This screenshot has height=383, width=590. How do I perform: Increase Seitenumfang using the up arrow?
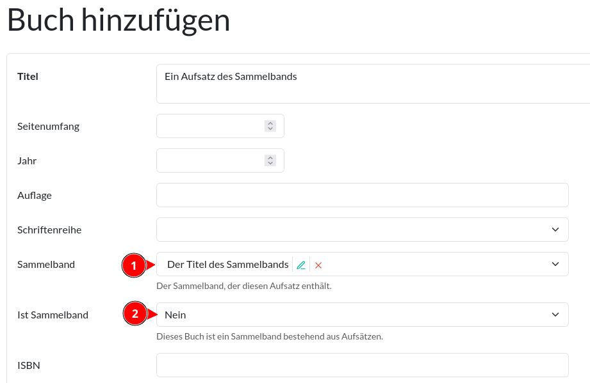270,123
